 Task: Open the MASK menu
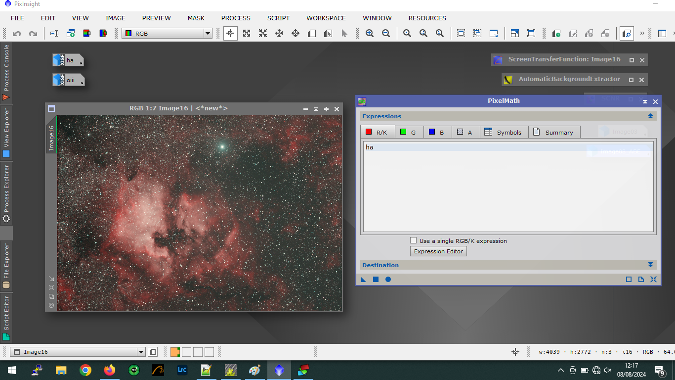point(196,18)
